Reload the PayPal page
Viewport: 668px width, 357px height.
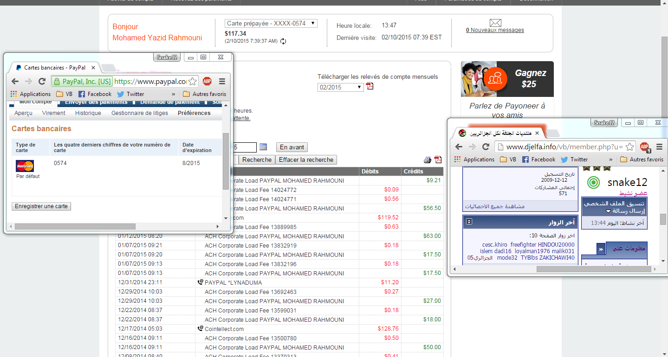pyautogui.click(x=42, y=81)
